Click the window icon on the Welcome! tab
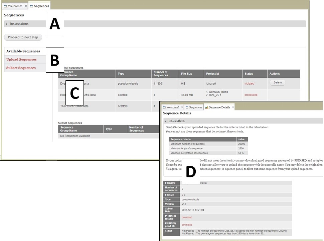The width and height of the screenshot is (324, 241). [5, 6]
